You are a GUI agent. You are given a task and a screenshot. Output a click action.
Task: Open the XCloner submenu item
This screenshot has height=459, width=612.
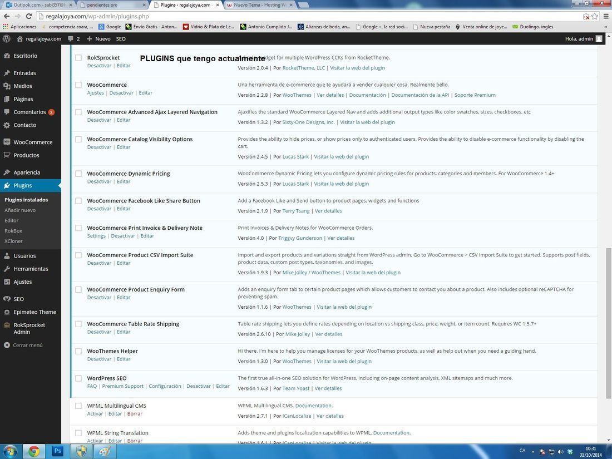(x=14, y=241)
